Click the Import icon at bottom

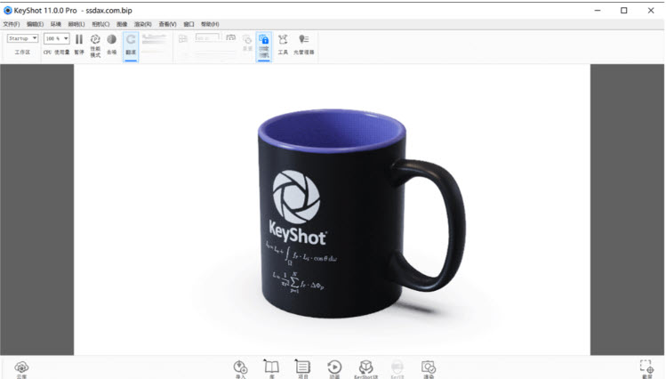(x=240, y=367)
